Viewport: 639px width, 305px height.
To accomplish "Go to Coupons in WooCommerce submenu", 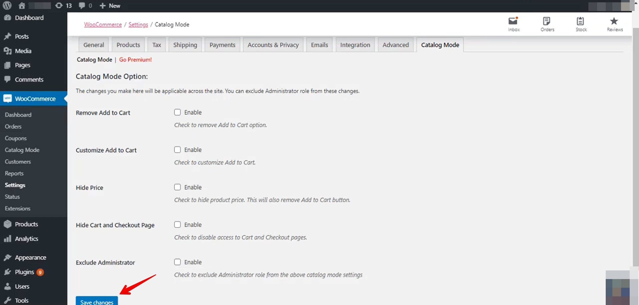I will pyautogui.click(x=16, y=138).
